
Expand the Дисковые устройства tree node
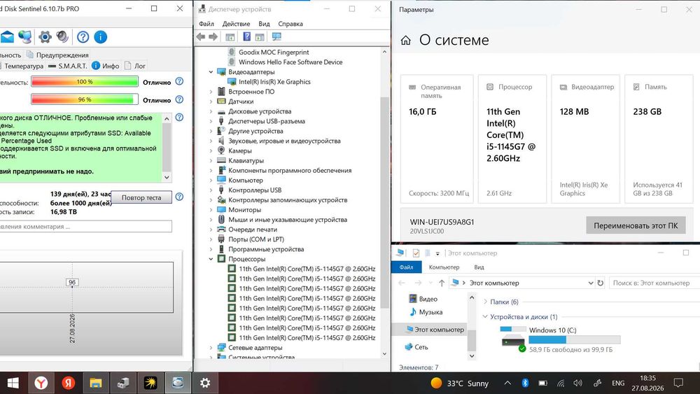[211, 111]
